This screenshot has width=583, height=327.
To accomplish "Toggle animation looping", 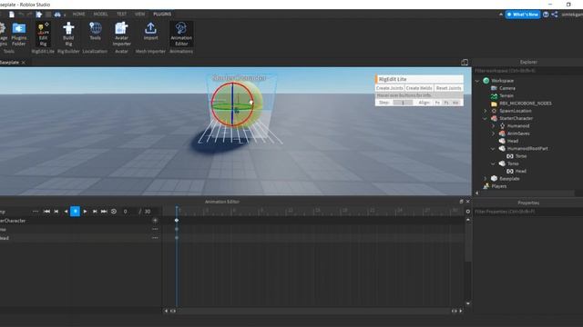I will pyautogui.click(x=114, y=212).
